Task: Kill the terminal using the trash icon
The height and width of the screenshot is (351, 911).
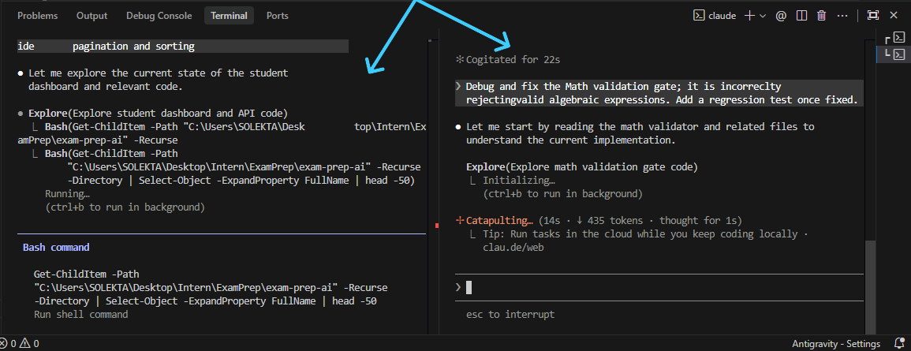Action: tap(821, 16)
